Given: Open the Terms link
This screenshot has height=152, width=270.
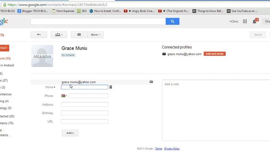Looking at the screenshot, I should [159, 149].
